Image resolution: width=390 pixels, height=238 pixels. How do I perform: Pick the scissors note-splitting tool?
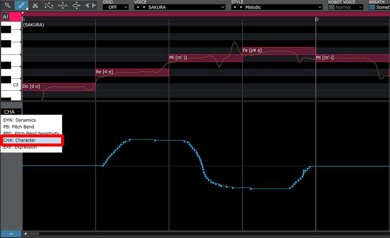pyautogui.click(x=35, y=5)
